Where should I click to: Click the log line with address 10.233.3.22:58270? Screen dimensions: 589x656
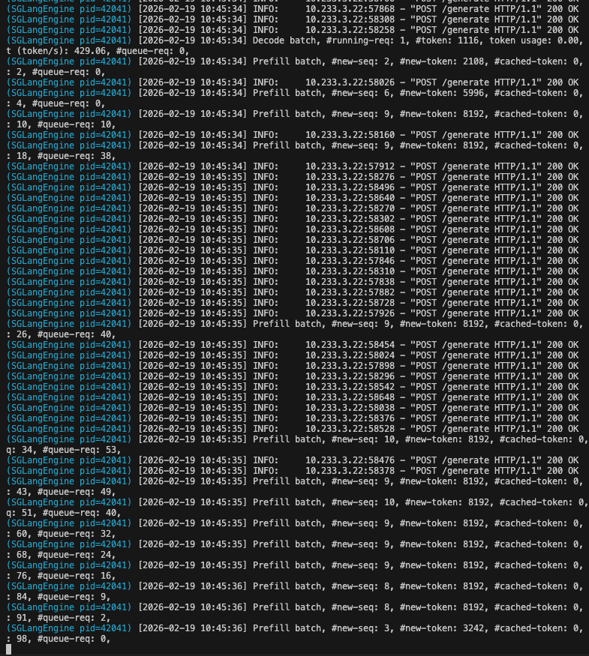pyautogui.click(x=293, y=208)
